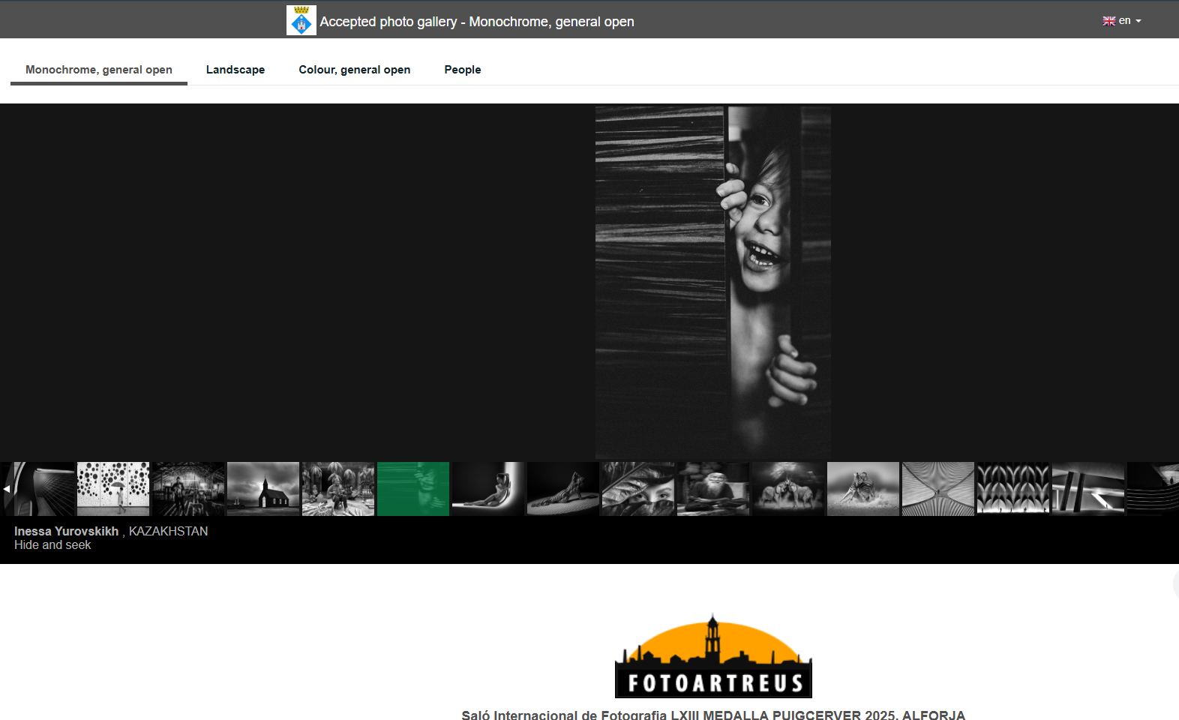Open the radiating curved lines abstract thumbnail
This screenshot has height=720, width=1179.
pos(938,489)
